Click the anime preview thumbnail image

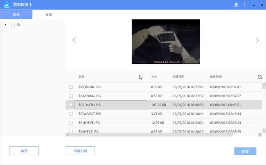pos(166,42)
